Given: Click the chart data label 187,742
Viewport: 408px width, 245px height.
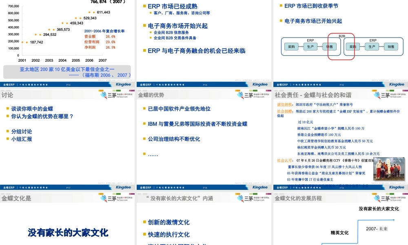Looking at the screenshot, I should click(x=36, y=42).
